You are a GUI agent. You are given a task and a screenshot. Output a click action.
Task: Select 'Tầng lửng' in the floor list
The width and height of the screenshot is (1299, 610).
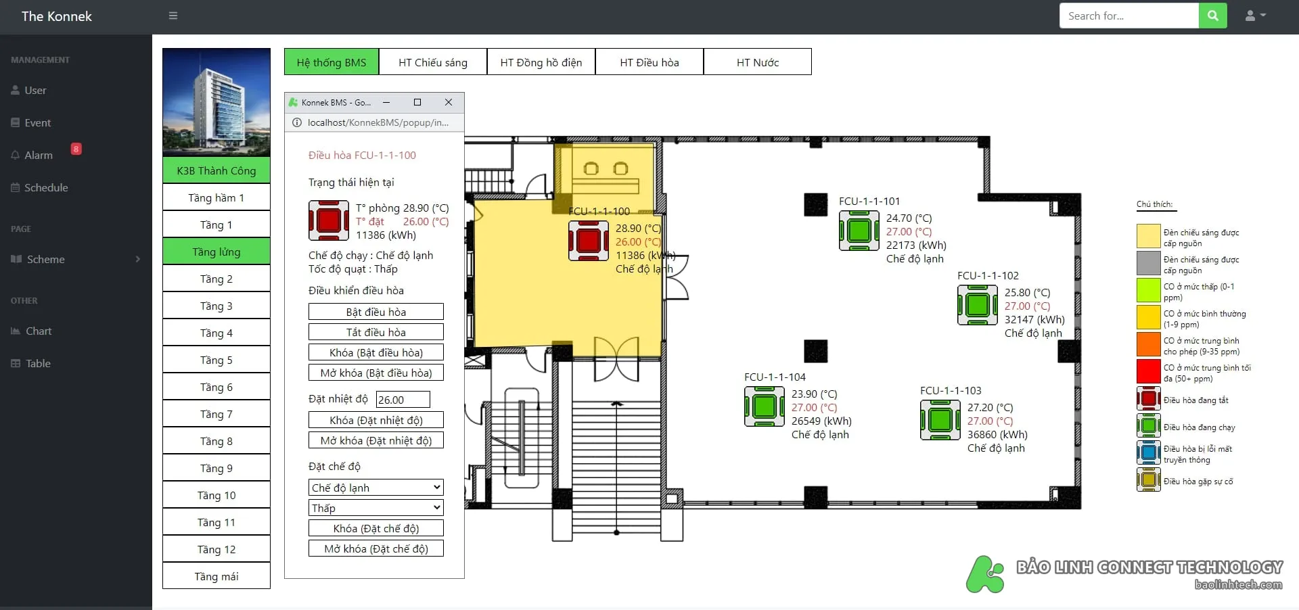click(216, 252)
